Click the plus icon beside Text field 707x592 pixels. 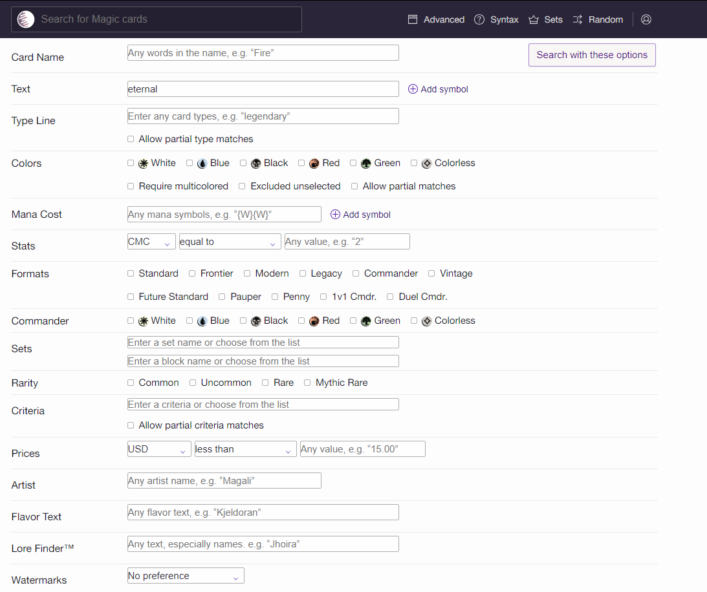point(413,89)
